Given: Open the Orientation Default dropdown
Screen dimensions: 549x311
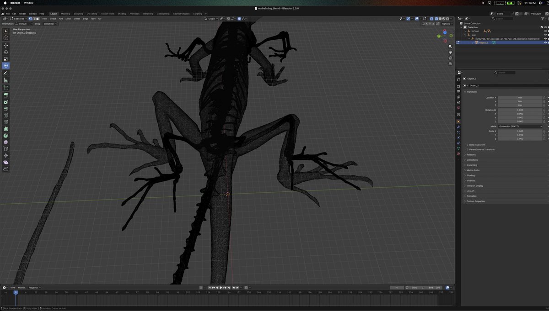Looking at the screenshot, I should click(23, 24).
